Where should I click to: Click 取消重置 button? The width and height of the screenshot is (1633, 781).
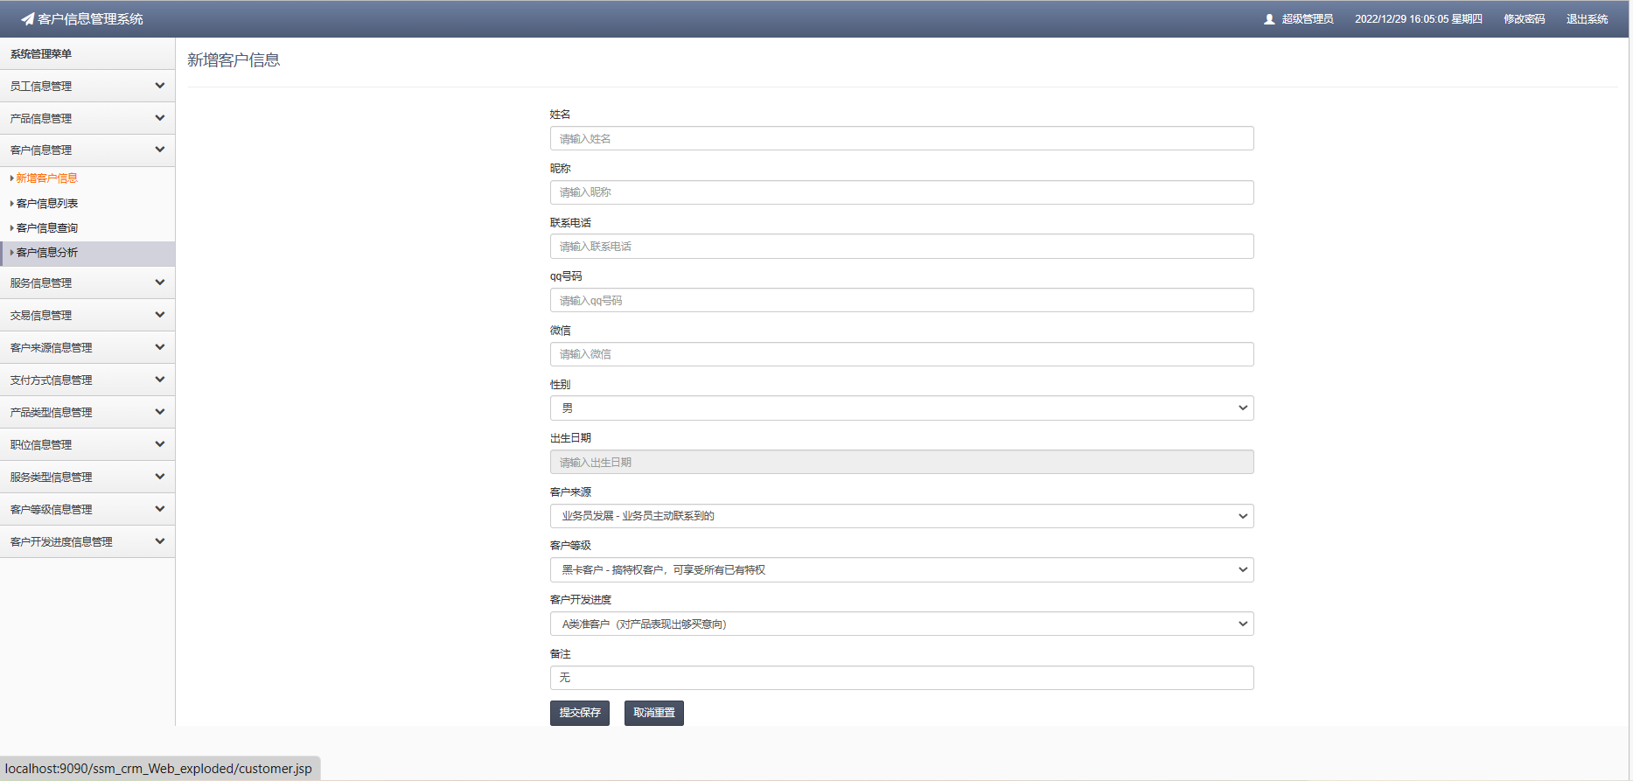pyautogui.click(x=654, y=713)
